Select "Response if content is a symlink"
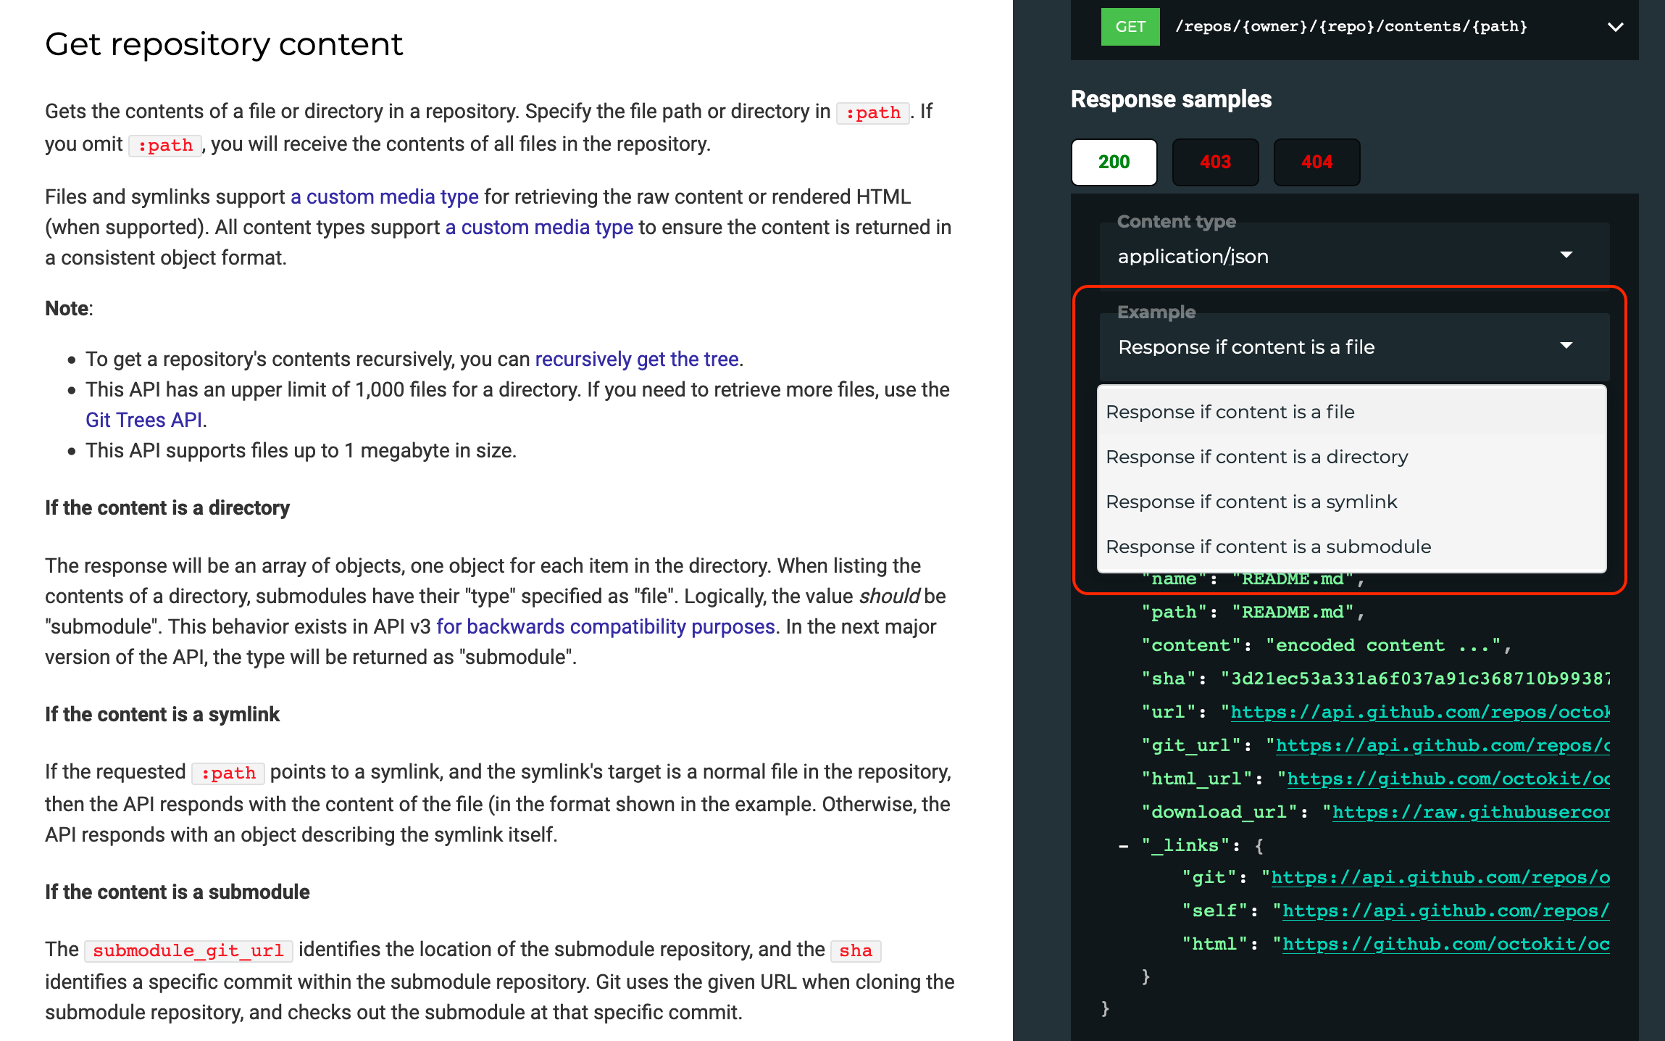The image size is (1665, 1041). (x=1251, y=502)
